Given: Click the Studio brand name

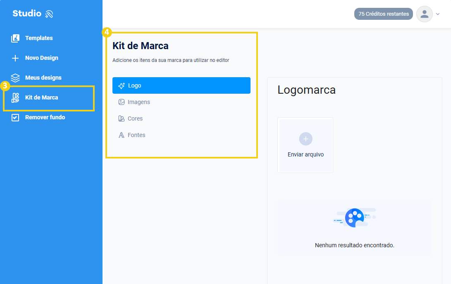Looking at the screenshot, I should click(27, 13).
